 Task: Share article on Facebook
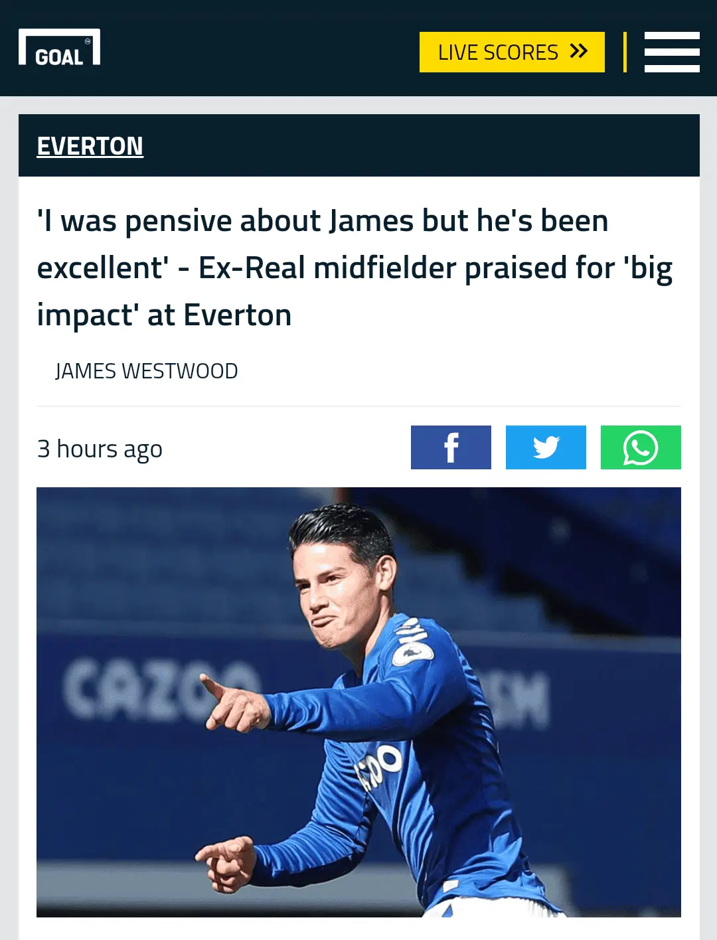(x=451, y=447)
